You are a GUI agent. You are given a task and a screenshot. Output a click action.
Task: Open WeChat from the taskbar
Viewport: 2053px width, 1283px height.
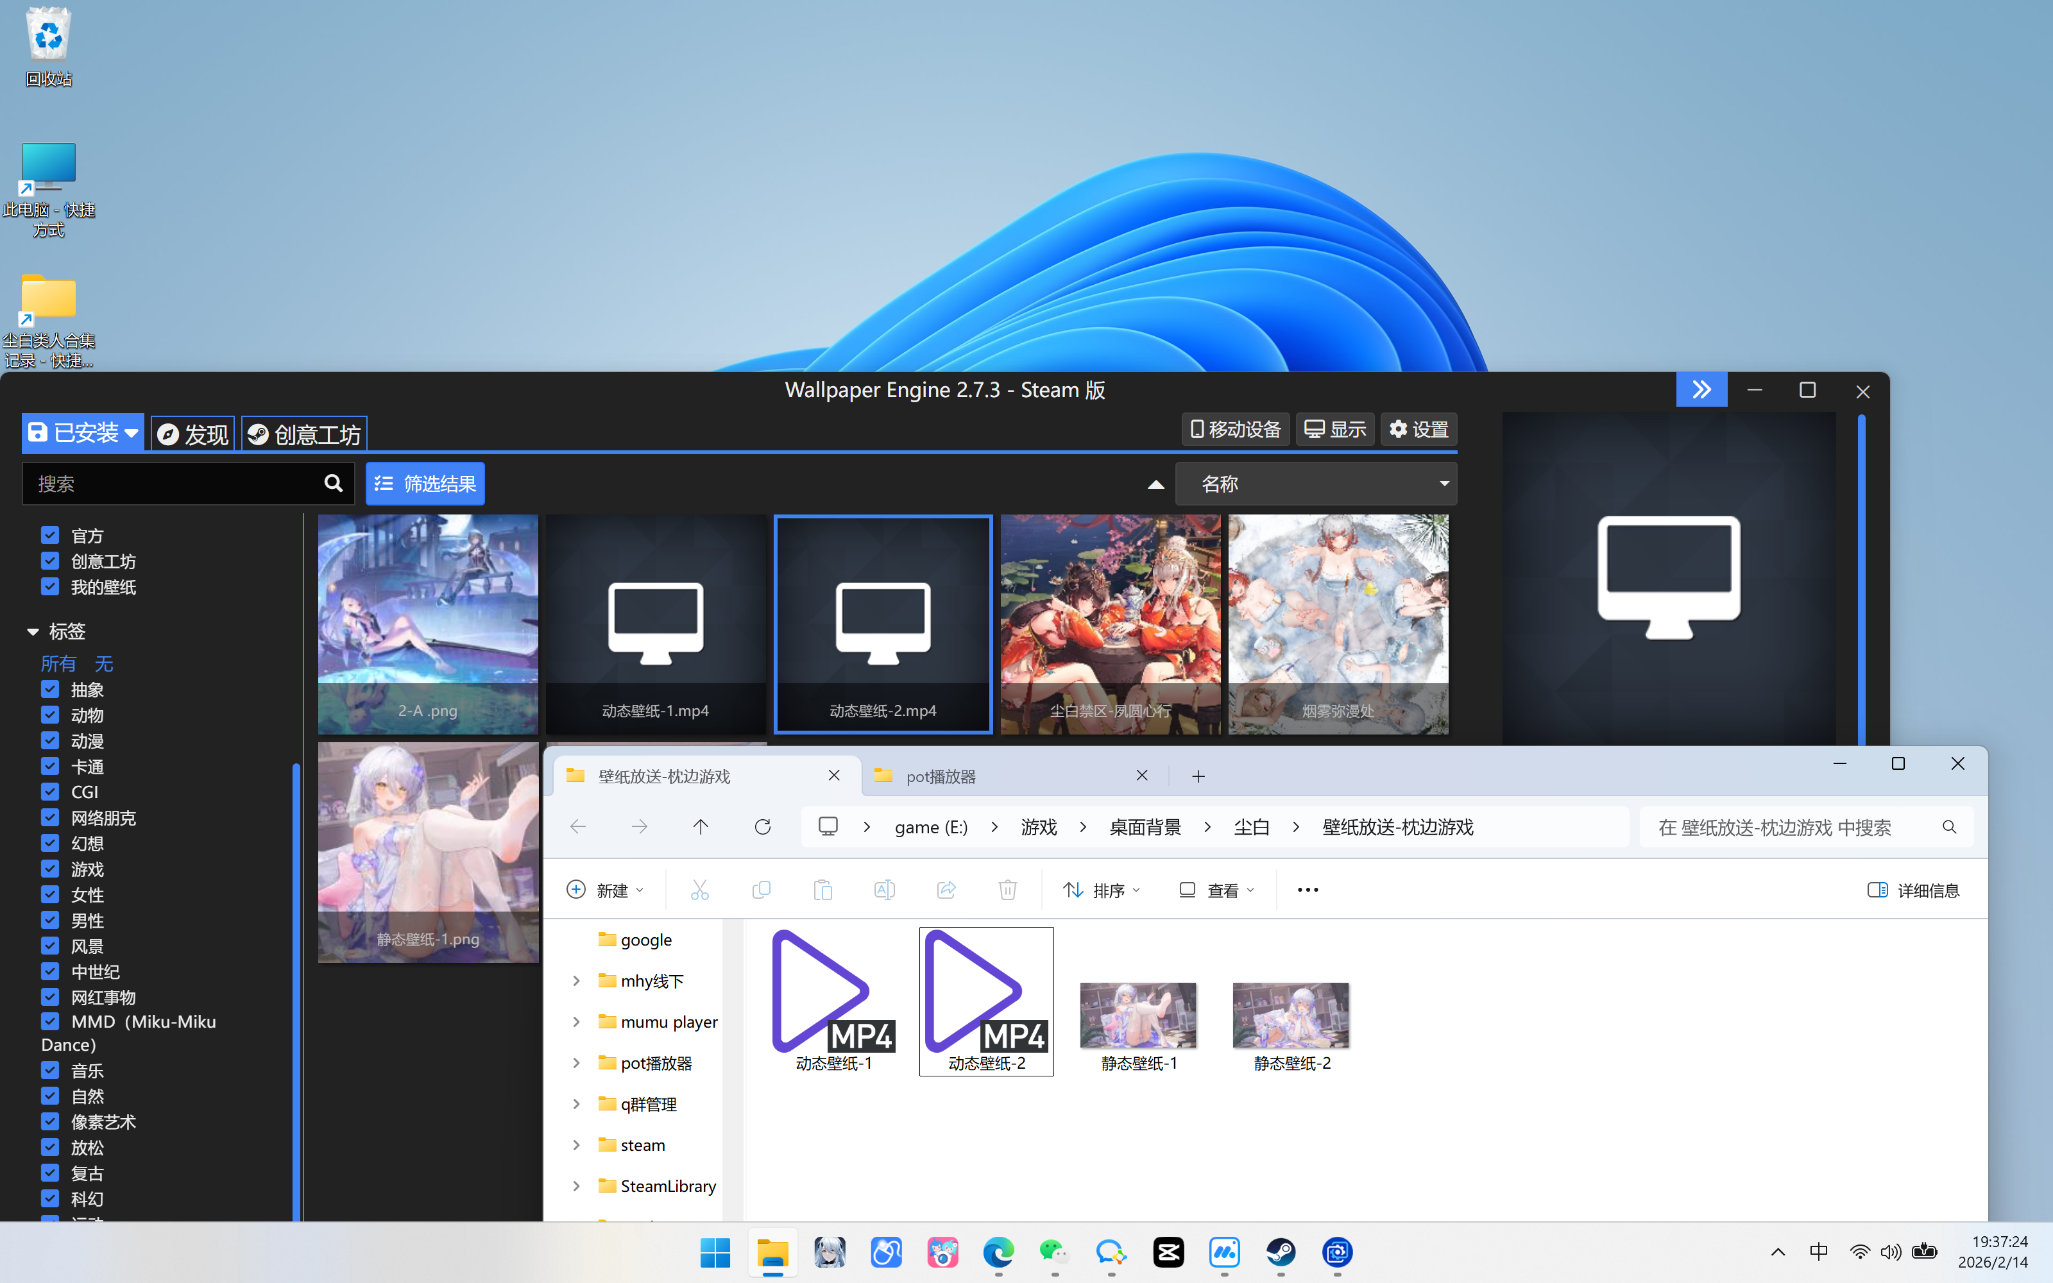[x=1055, y=1252]
